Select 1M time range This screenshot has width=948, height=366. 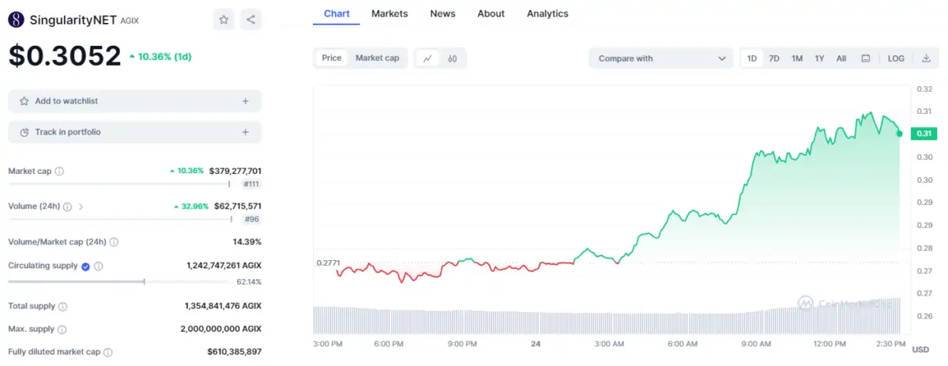[x=797, y=58]
